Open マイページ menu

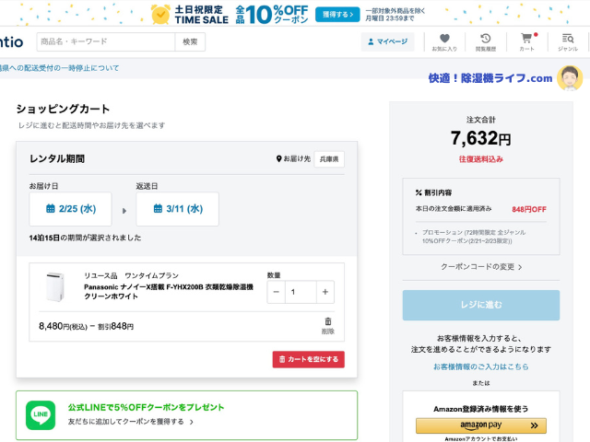coord(387,41)
